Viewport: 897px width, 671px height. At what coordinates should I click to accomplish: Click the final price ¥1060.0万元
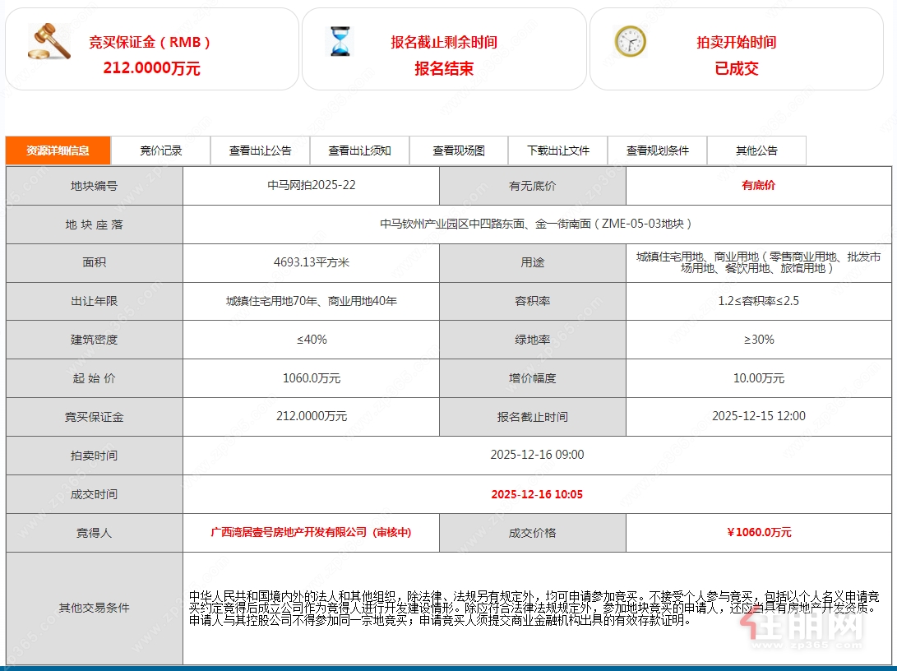(758, 532)
